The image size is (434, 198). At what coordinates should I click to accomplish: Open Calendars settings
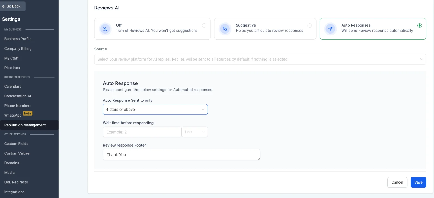click(x=13, y=87)
